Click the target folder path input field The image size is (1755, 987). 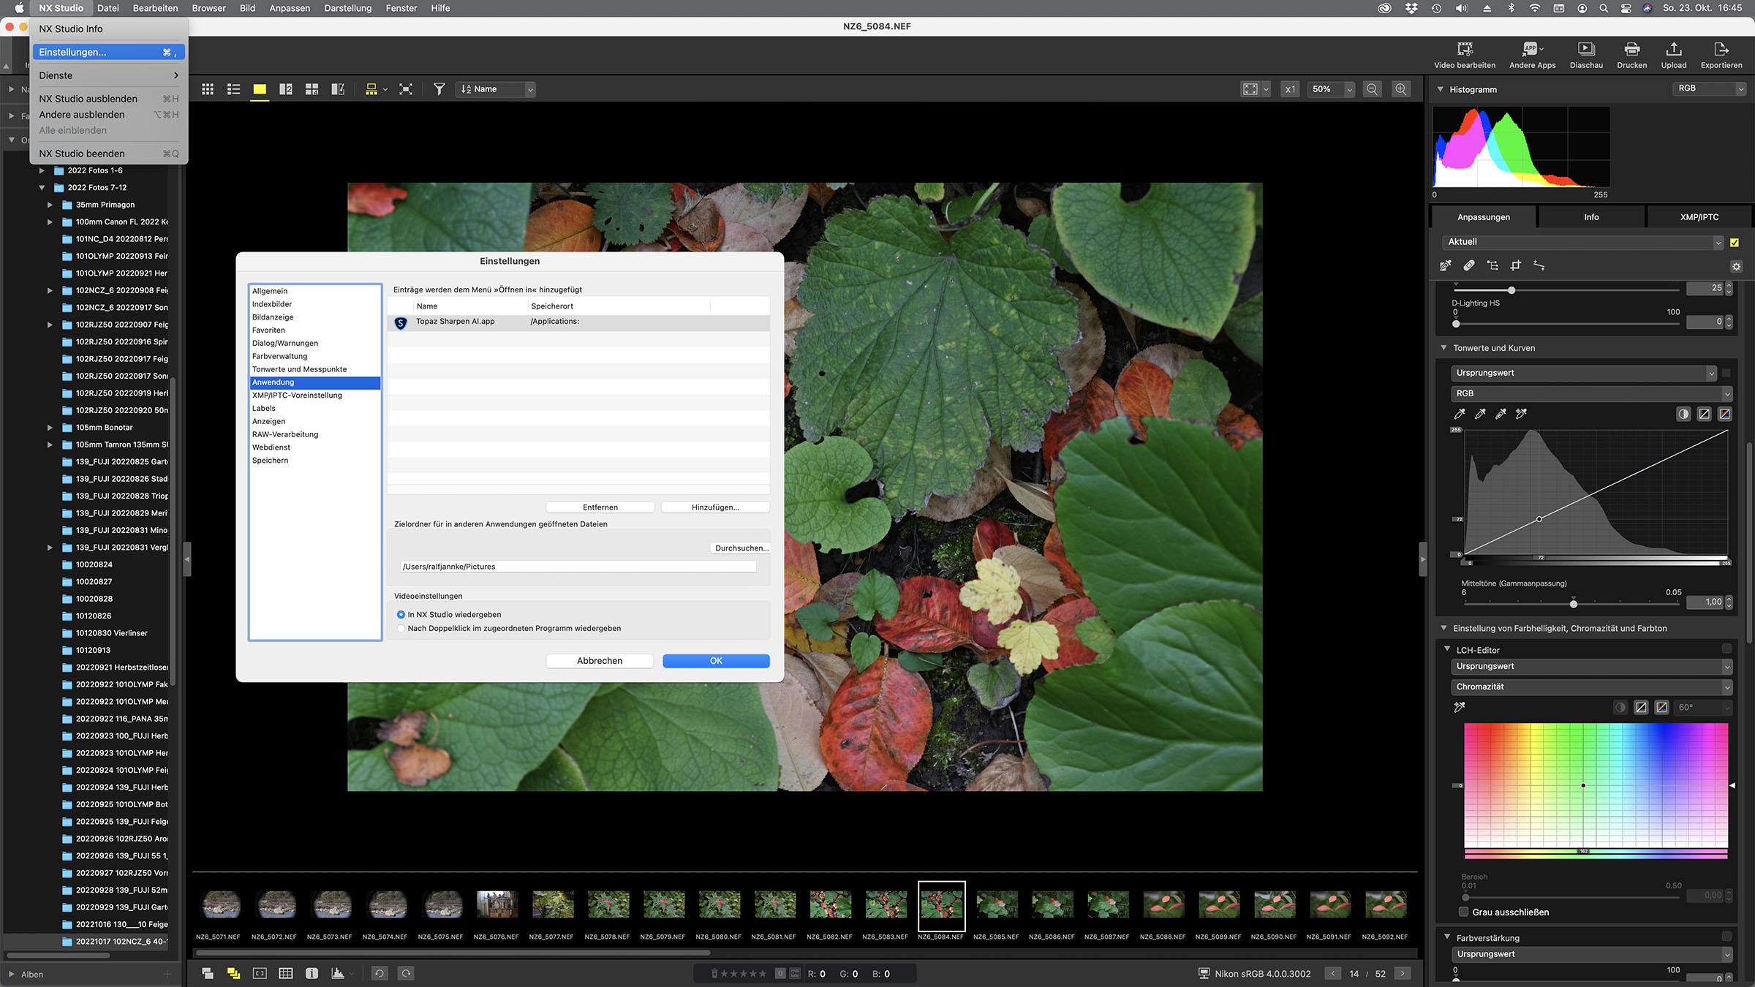[x=578, y=567]
